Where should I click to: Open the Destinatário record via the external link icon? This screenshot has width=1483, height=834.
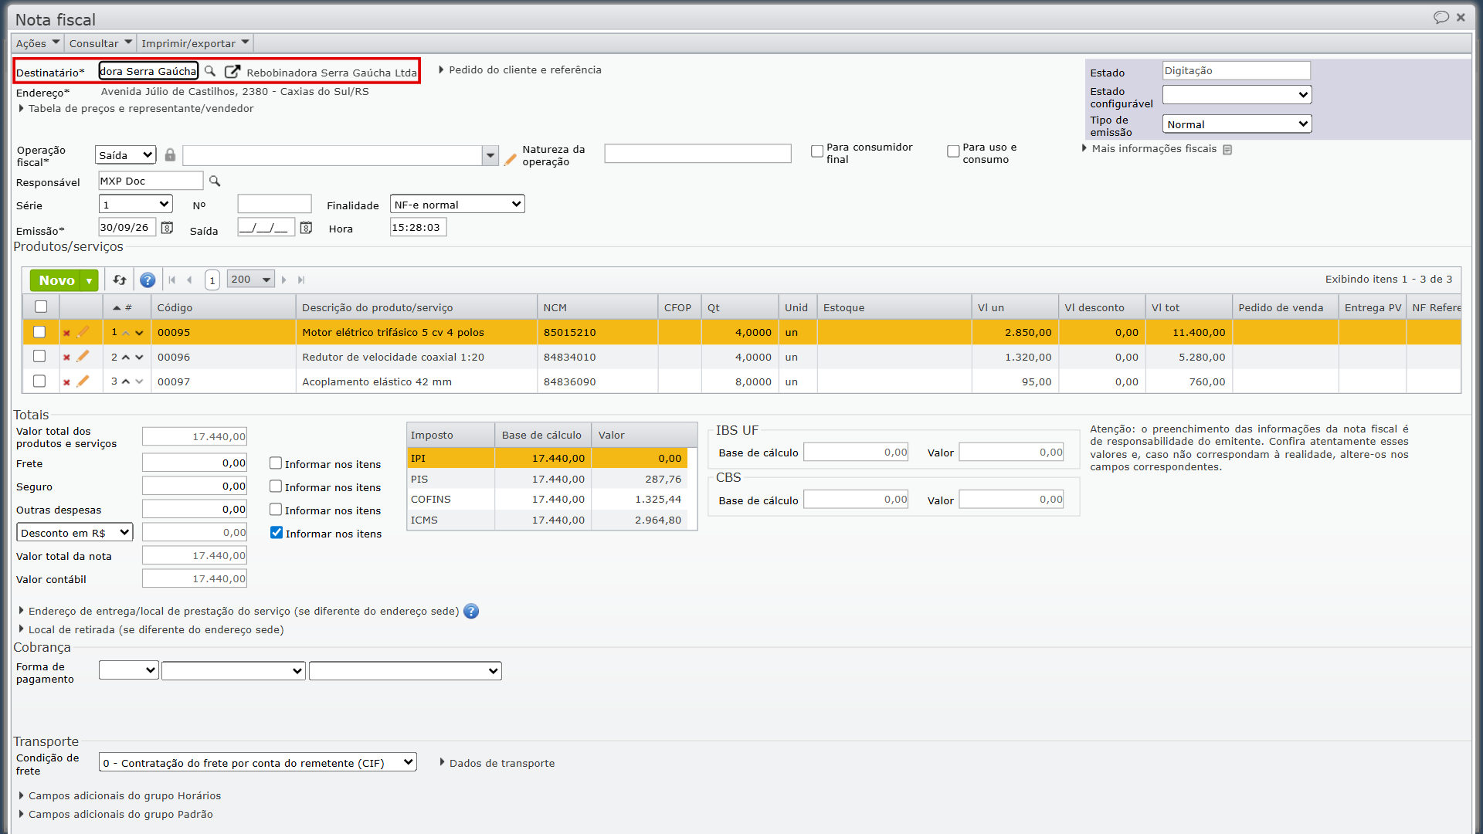[232, 71]
